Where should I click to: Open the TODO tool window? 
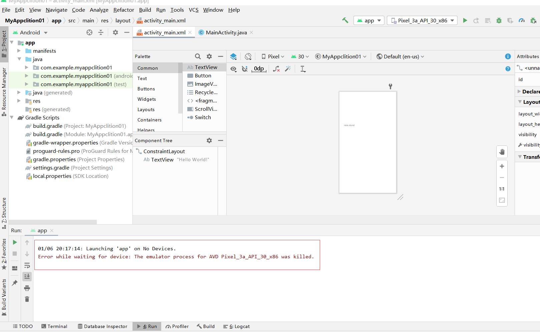23,326
